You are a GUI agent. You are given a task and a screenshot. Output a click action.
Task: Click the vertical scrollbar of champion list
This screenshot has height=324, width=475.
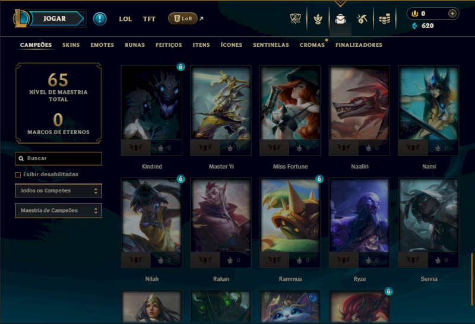point(471,279)
